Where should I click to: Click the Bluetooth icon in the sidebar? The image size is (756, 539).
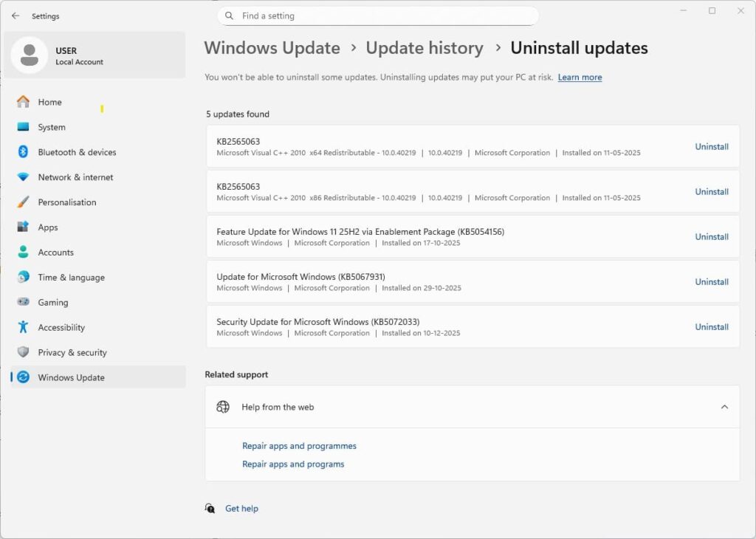point(23,152)
